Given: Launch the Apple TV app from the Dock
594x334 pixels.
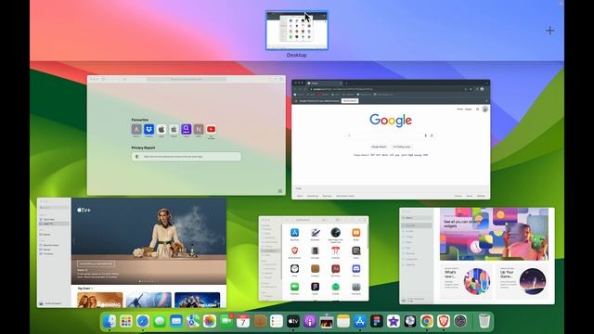Looking at the screenshot, I should pyautogui.click(x=293, y=321).
